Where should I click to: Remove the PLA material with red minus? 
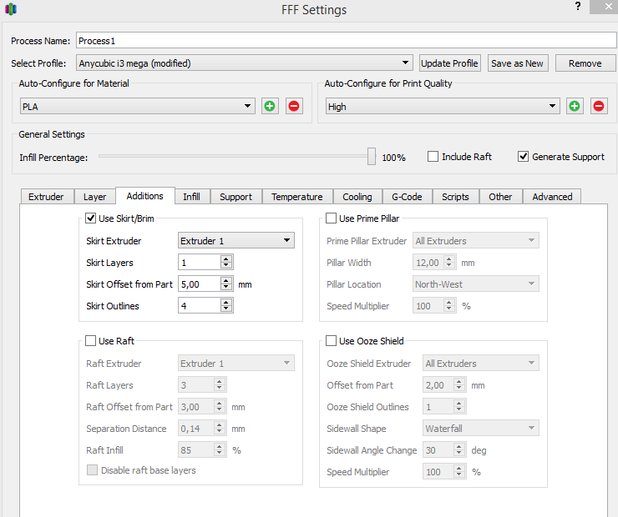(x=294, y=106)
